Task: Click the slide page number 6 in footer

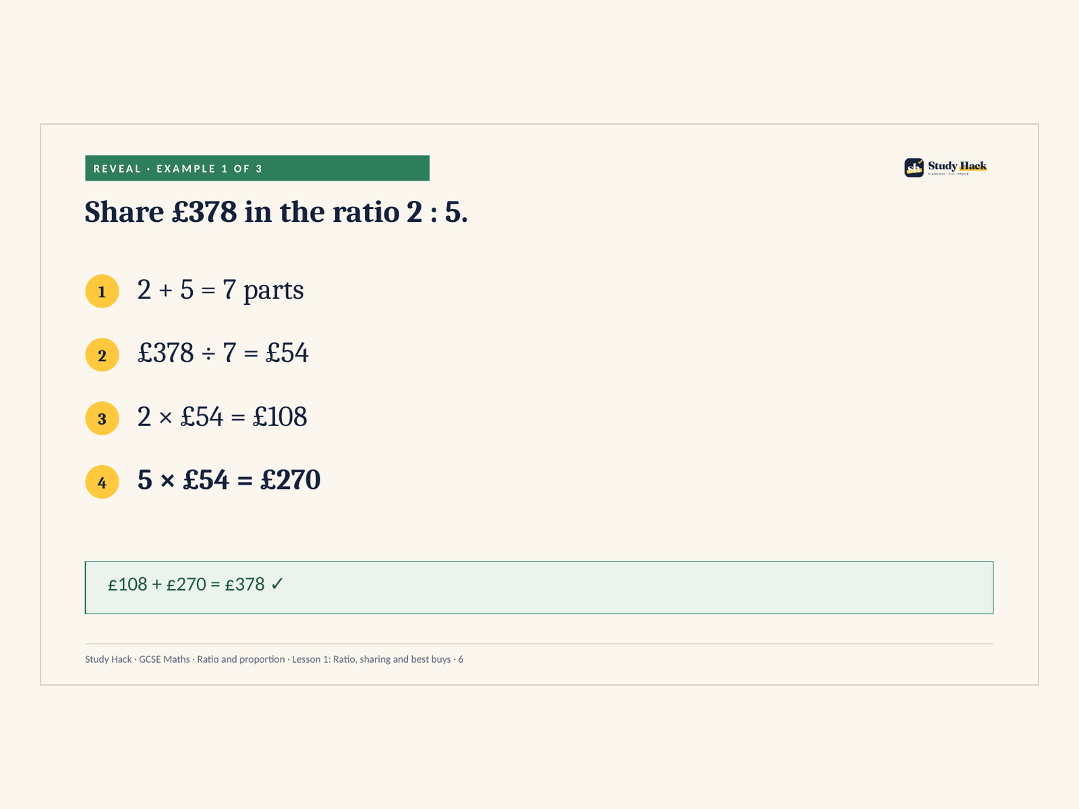Action: 461,659
